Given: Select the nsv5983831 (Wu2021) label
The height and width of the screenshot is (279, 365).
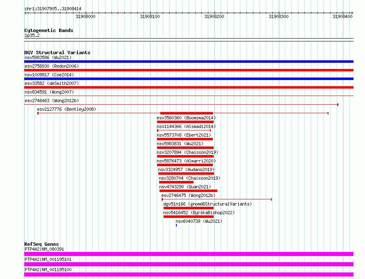Looking at the screenshot, I should (180, 144).
